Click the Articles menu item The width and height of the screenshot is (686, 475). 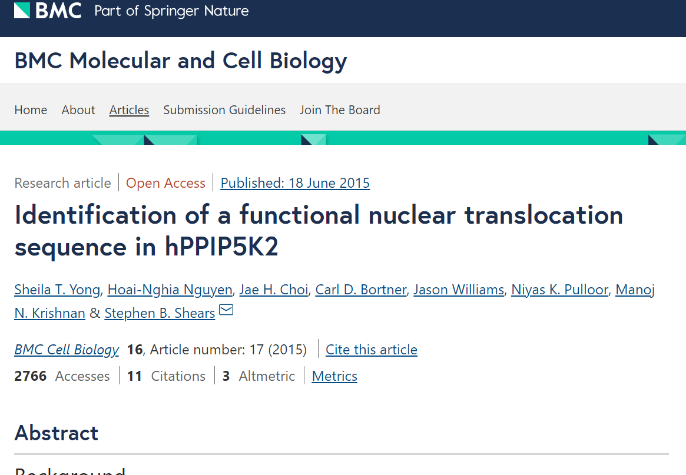pyautogui.click(x=129, y=109)
